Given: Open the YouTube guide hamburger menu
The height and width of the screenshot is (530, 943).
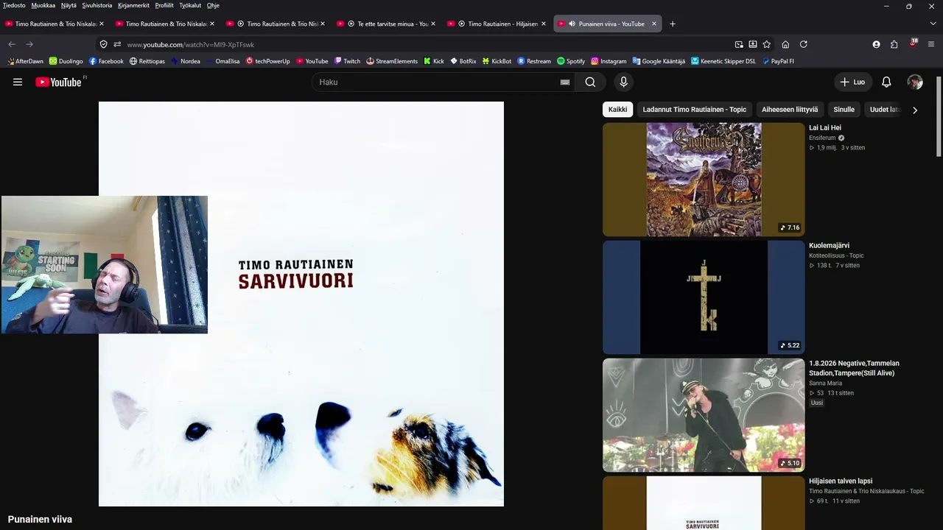Looking at the screenshot, I should tap(18, 82).
